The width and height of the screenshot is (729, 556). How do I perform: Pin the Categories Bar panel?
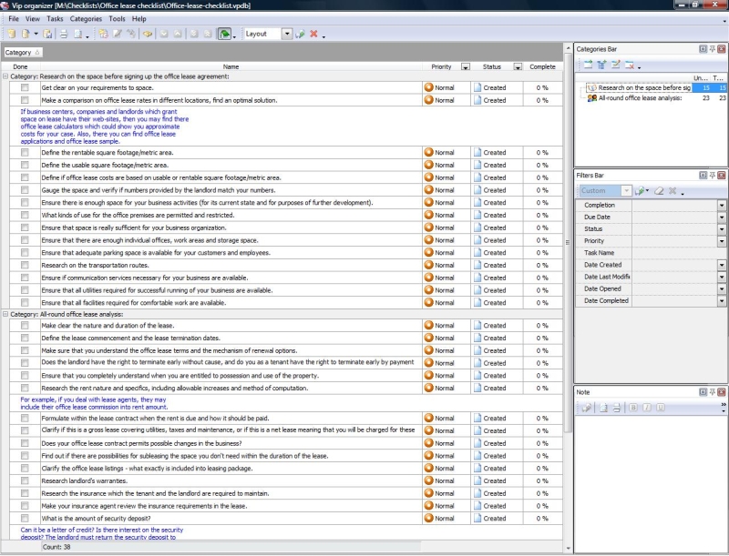tap(712, 47)
